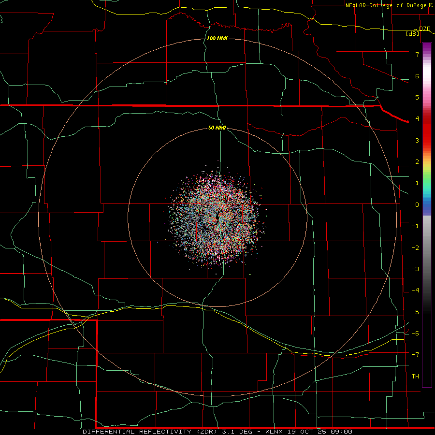The height and width of the screenshot is (435, 435).
Task: Click the "19 OCT 25 09:00" timestamp
Action: pos(320,432)
